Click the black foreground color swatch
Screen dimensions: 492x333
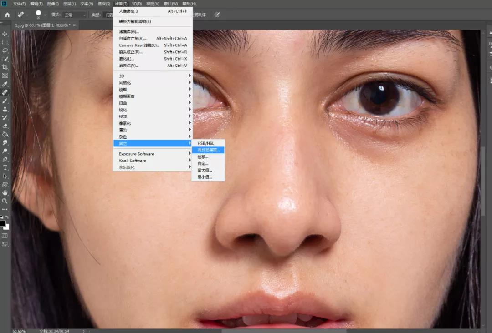(3, 223)
